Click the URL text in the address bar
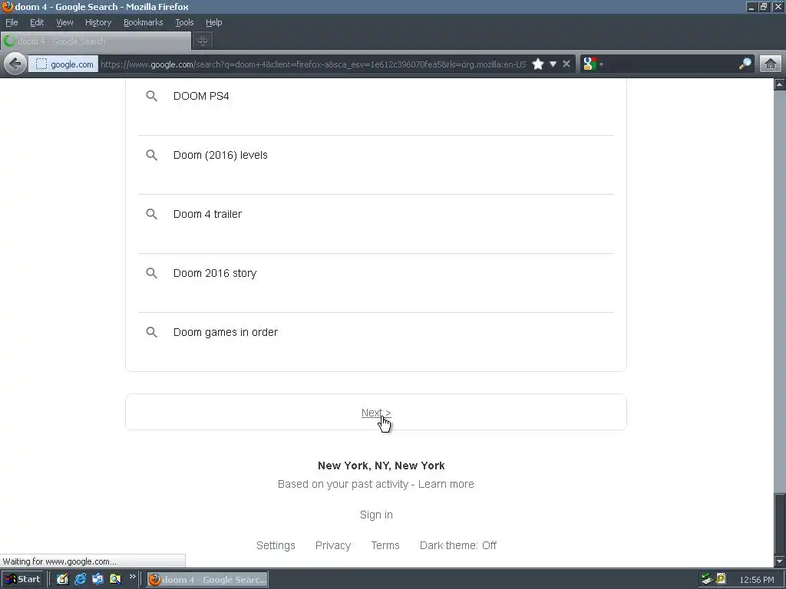This screenshot has height=589, width=786. (313, 64)
